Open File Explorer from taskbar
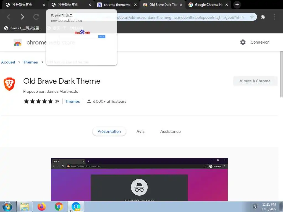Viewport: 283px width, 212px height. pyautogui.click(x=25, y=206)
